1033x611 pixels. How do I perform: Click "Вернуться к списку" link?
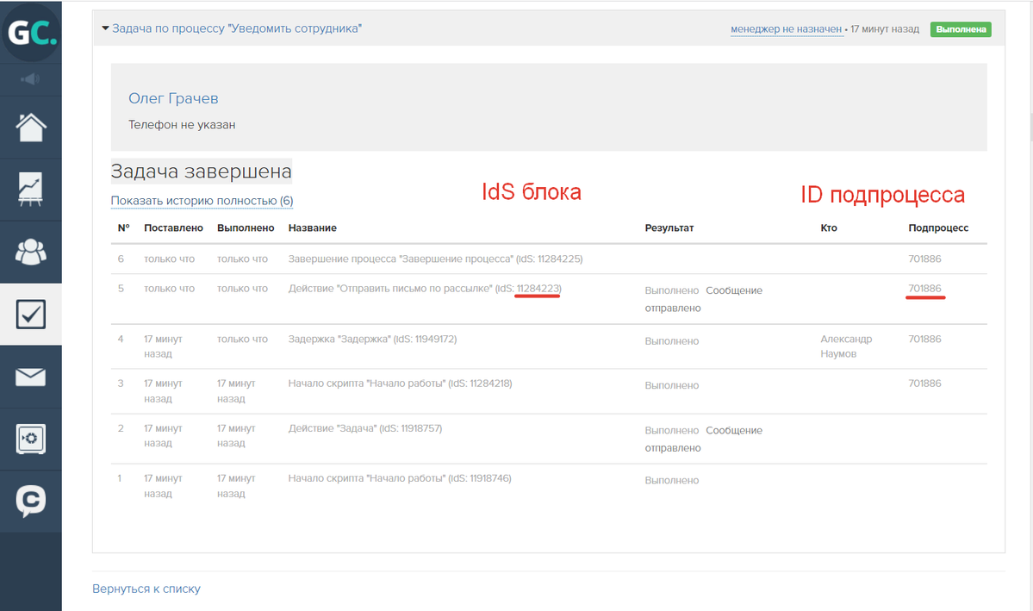pyautogui.click(x=146, y=589)
